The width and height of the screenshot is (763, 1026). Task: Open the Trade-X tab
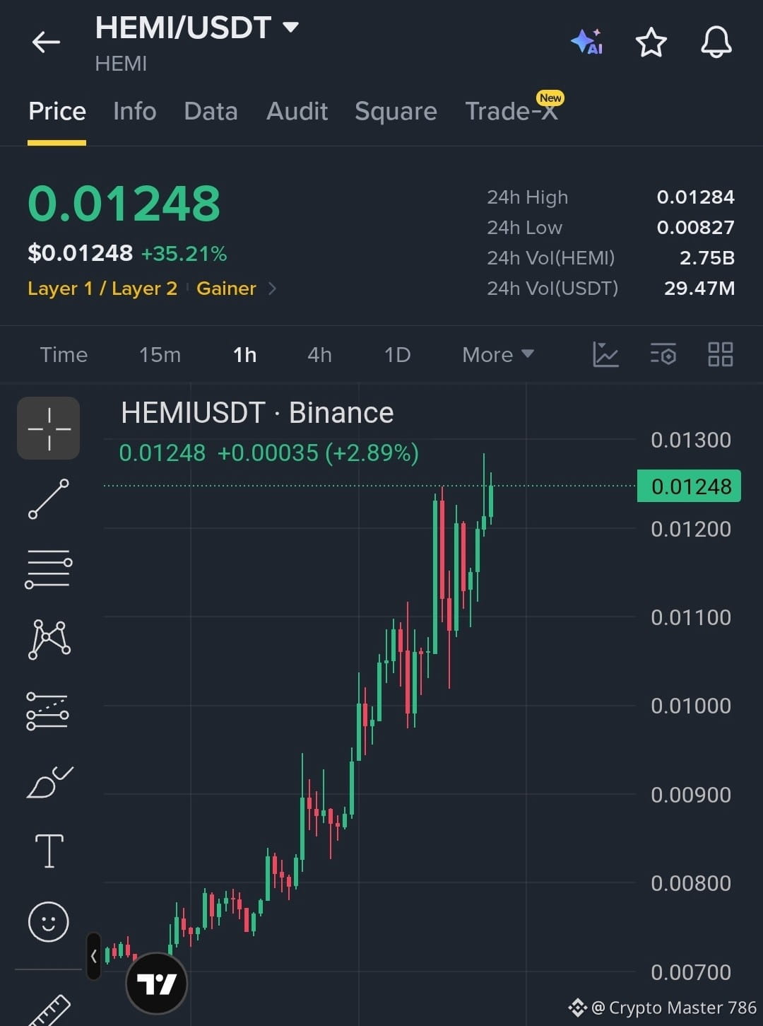point(511,111)
